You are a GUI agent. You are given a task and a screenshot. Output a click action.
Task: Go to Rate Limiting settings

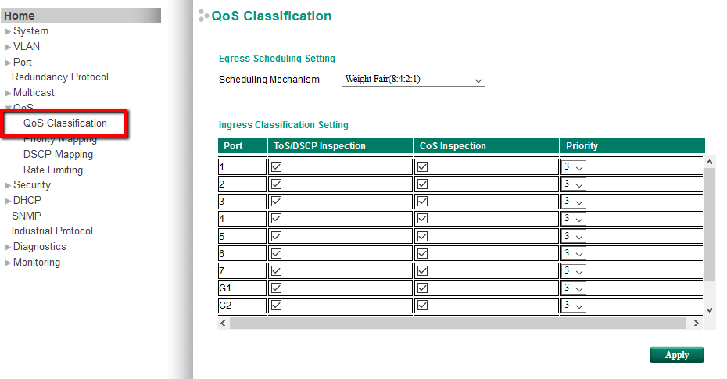coord(52,170)
